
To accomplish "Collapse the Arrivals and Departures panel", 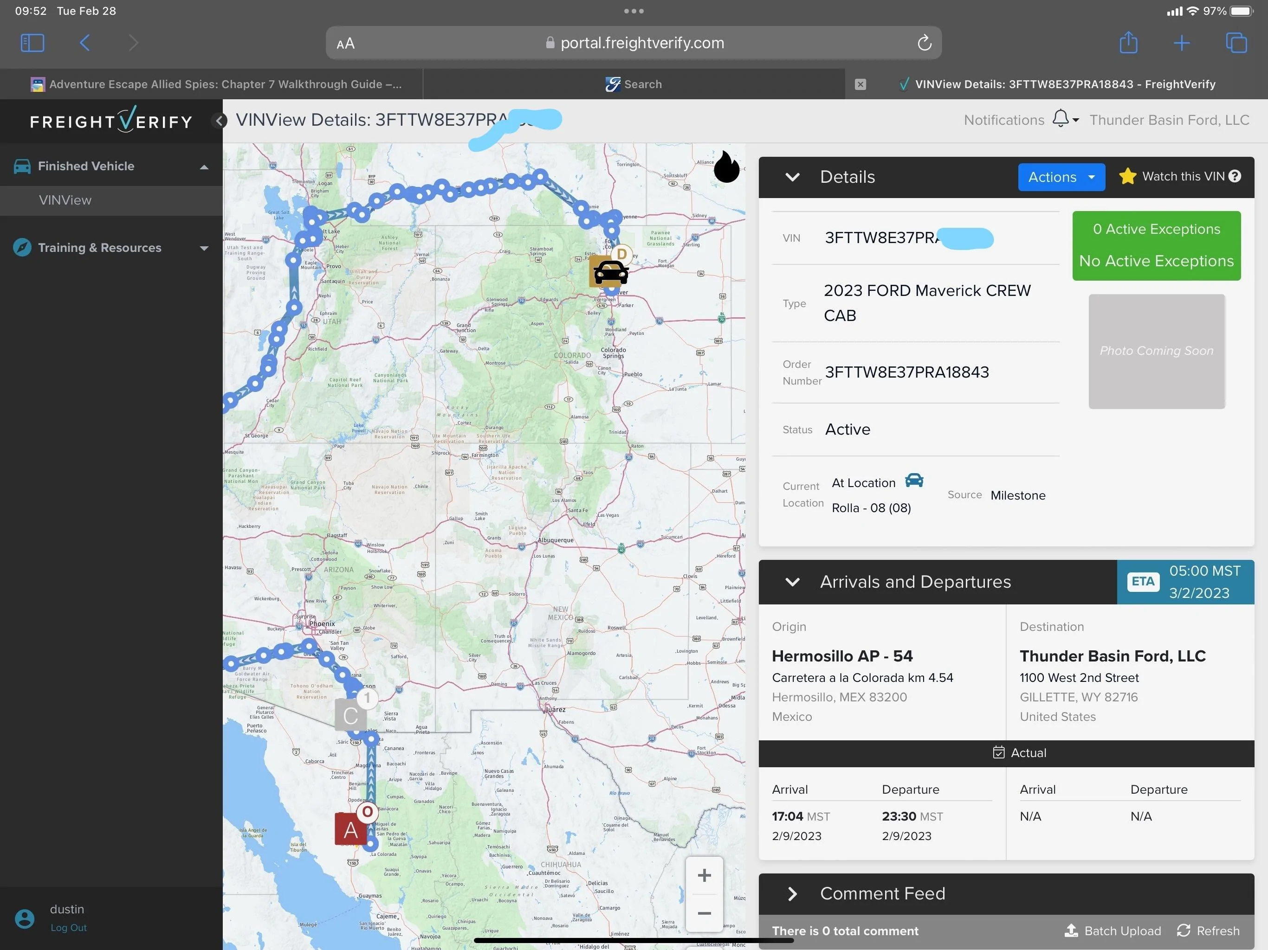I will click(792, 582).
